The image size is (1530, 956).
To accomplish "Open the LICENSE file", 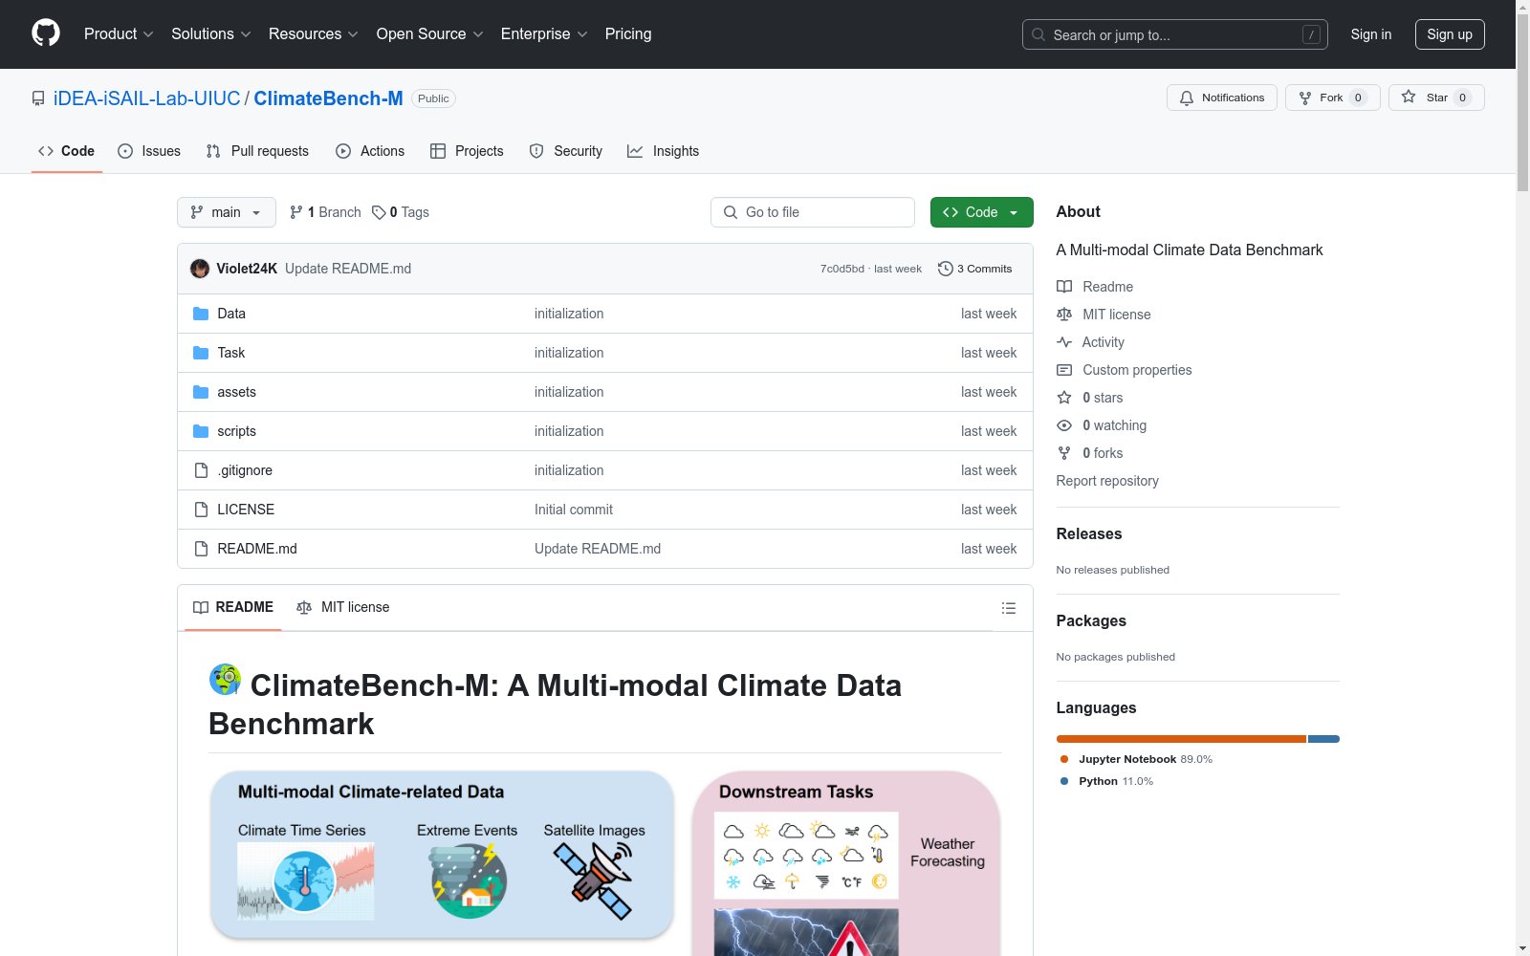I will click(x=246, y=510).
